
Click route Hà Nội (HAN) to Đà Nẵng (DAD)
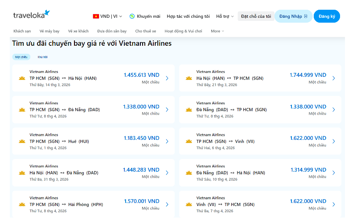click(64, 173)
